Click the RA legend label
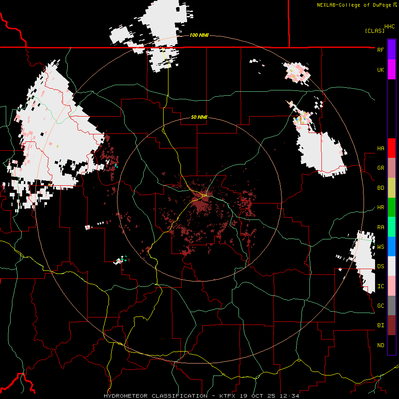 (380, 227)
